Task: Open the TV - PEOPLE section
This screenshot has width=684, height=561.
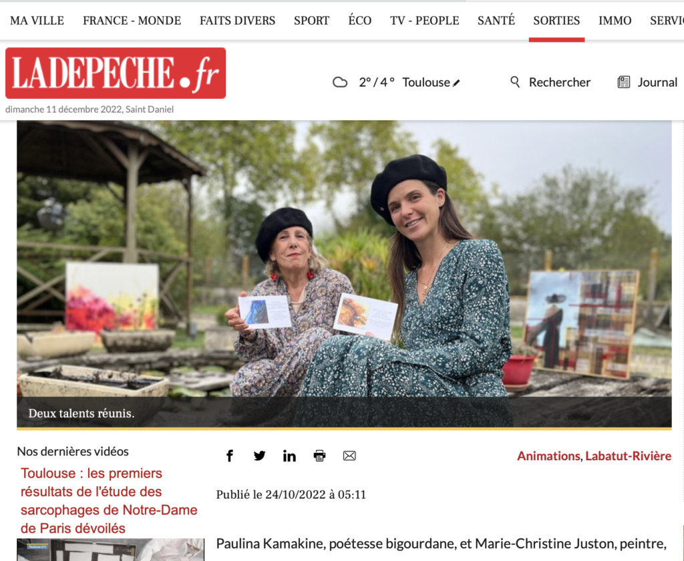Action: point(424,21)
